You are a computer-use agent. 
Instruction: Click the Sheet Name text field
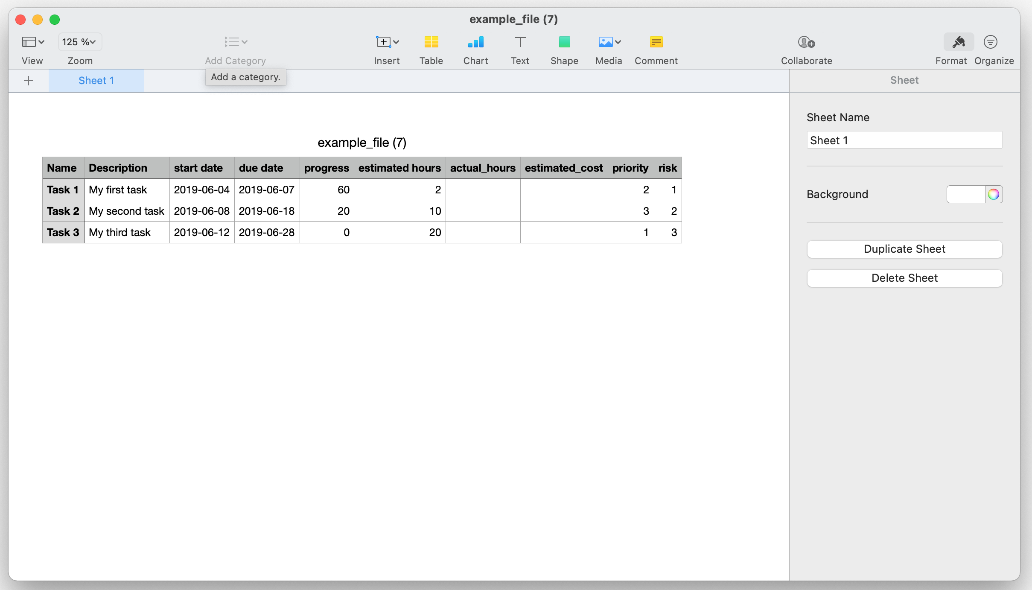[904, 140]
